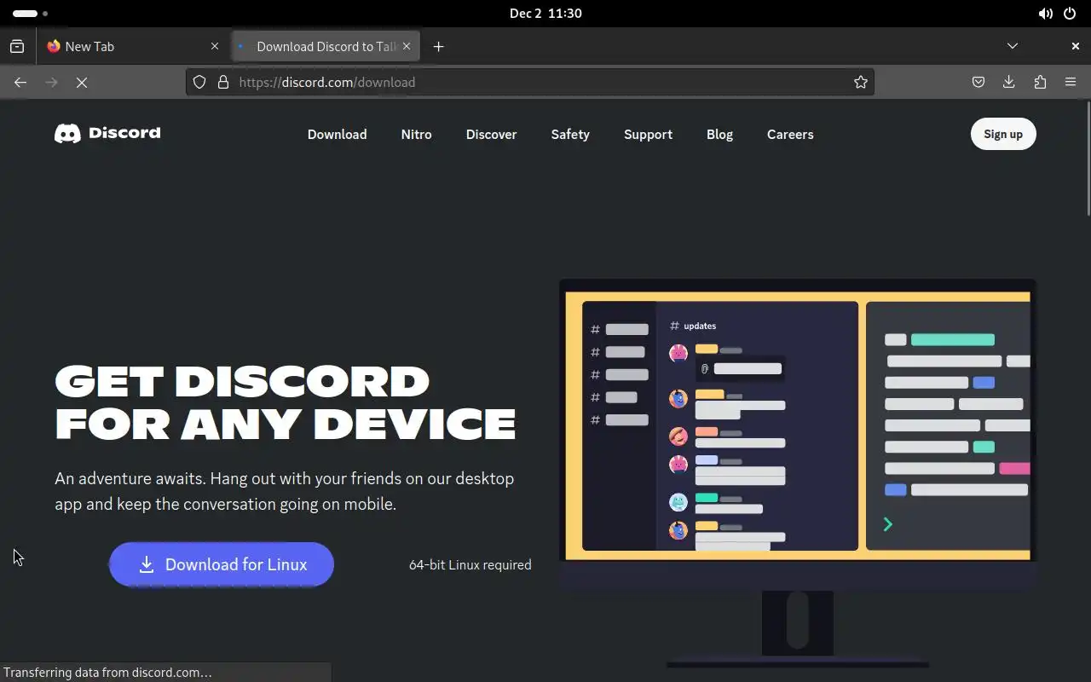Open the tracking protection shield icon
Image resolution: width=1091 pixels, height=682 pixels.
[x=199, y=82]
